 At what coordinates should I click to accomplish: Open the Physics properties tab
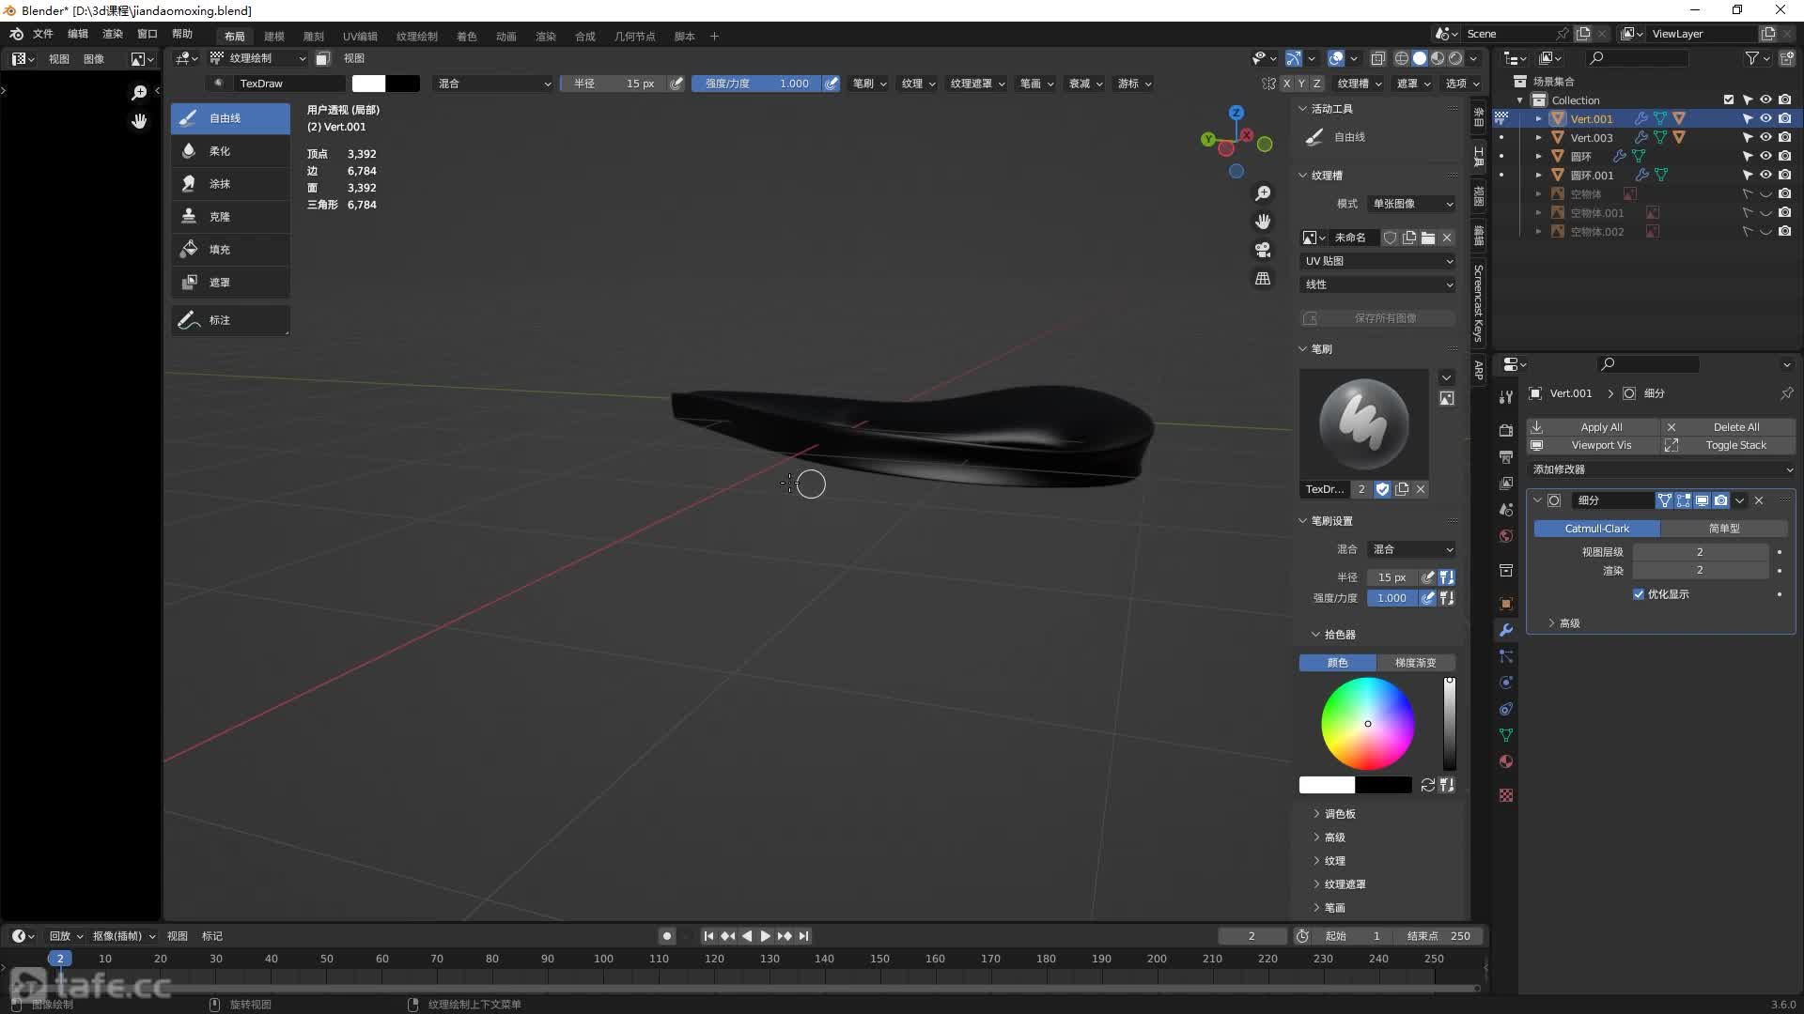tap(1506, 683)
